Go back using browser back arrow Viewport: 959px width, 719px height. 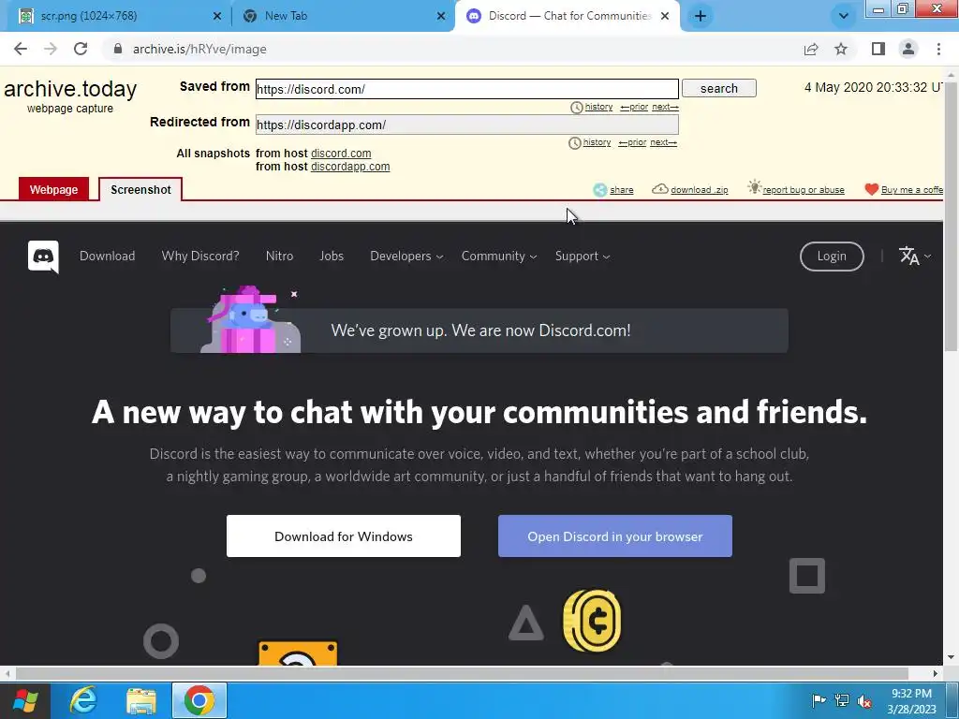click(x=21, y=49)
